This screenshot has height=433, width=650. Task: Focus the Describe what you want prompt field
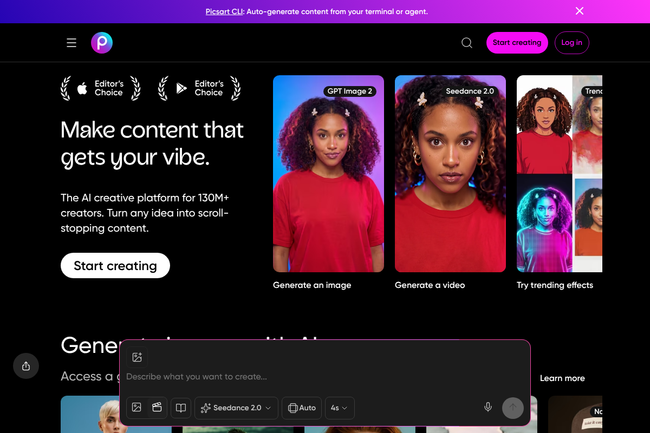tap(325, 377)
